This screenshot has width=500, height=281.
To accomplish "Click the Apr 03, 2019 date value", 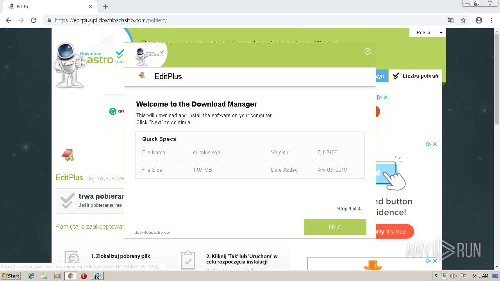I will point(332,170).
